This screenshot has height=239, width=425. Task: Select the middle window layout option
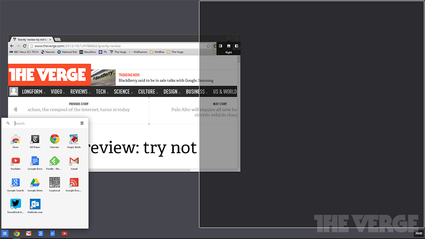pos(228,46)
